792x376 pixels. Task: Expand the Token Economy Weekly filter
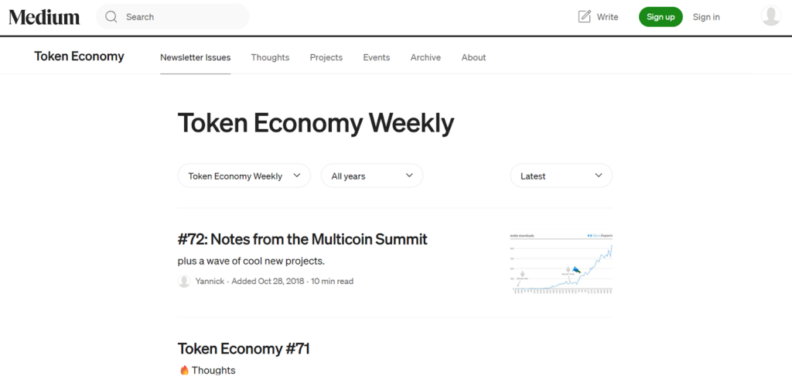[x=235, y=176]
